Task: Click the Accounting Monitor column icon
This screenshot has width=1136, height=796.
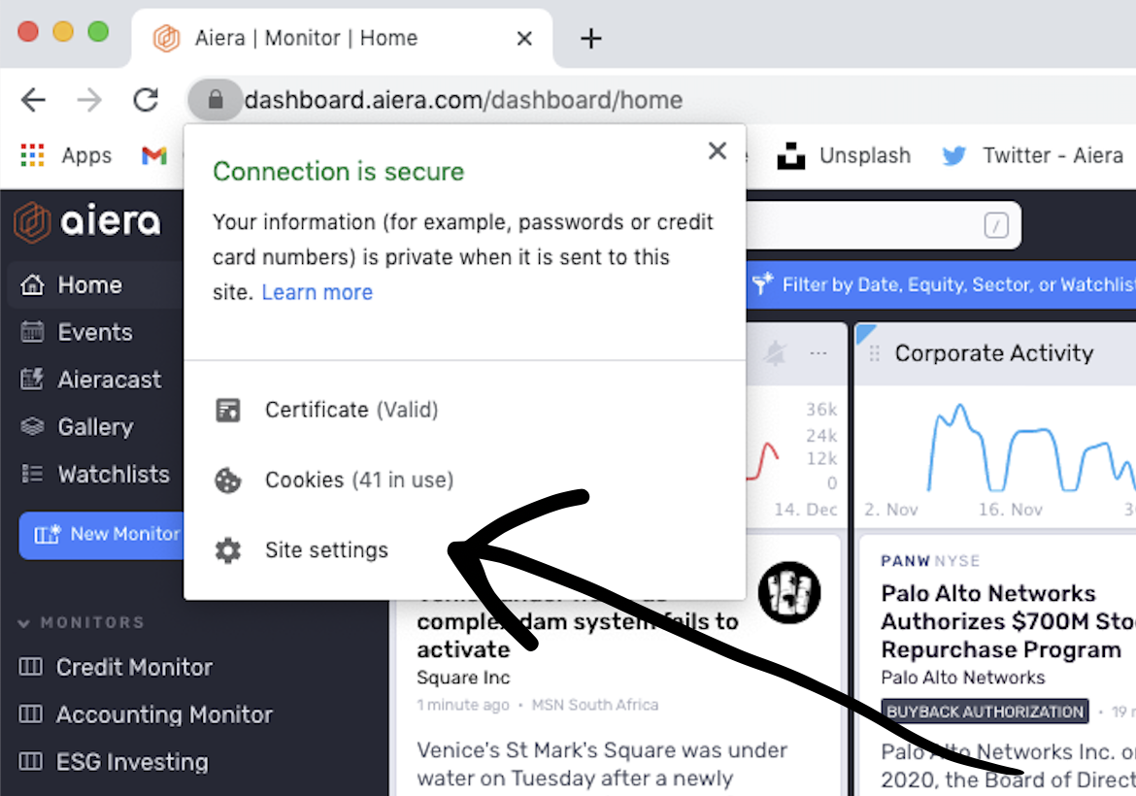Action: coord(30,714)
